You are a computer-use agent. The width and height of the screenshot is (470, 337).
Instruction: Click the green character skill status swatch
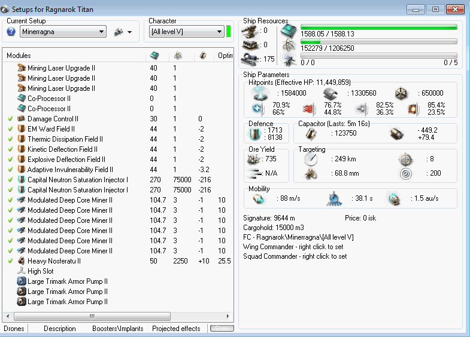point(229,32)
